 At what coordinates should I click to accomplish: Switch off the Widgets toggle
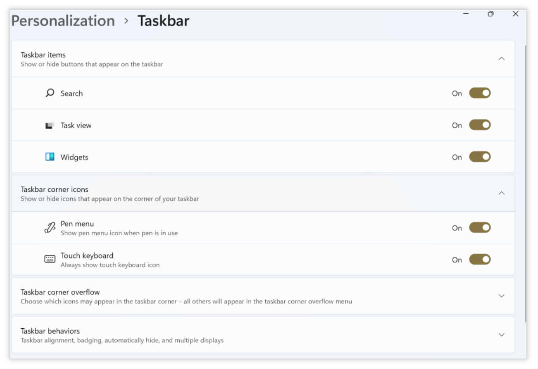tap(480, 157)
